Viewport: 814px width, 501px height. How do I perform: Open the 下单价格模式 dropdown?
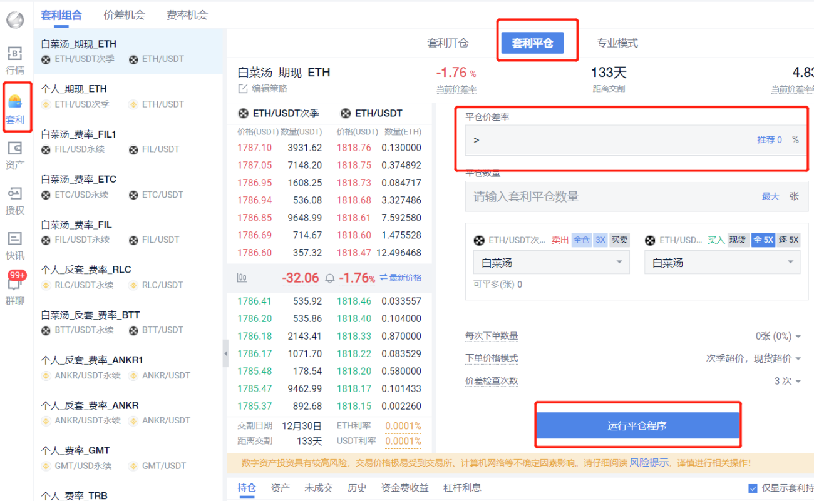coord(754,358)
